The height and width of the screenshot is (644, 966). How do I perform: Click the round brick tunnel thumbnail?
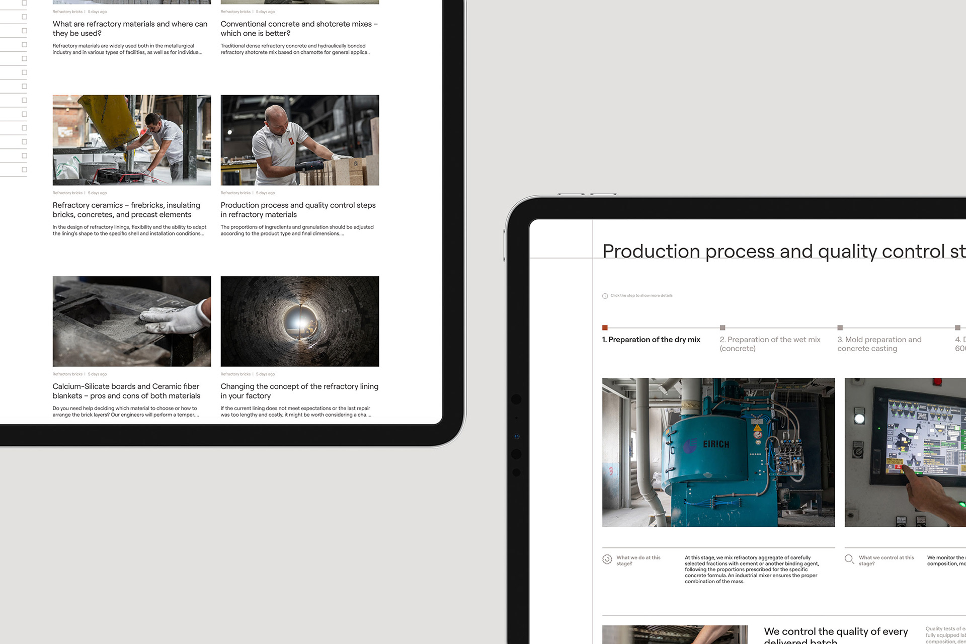(300, 321)
